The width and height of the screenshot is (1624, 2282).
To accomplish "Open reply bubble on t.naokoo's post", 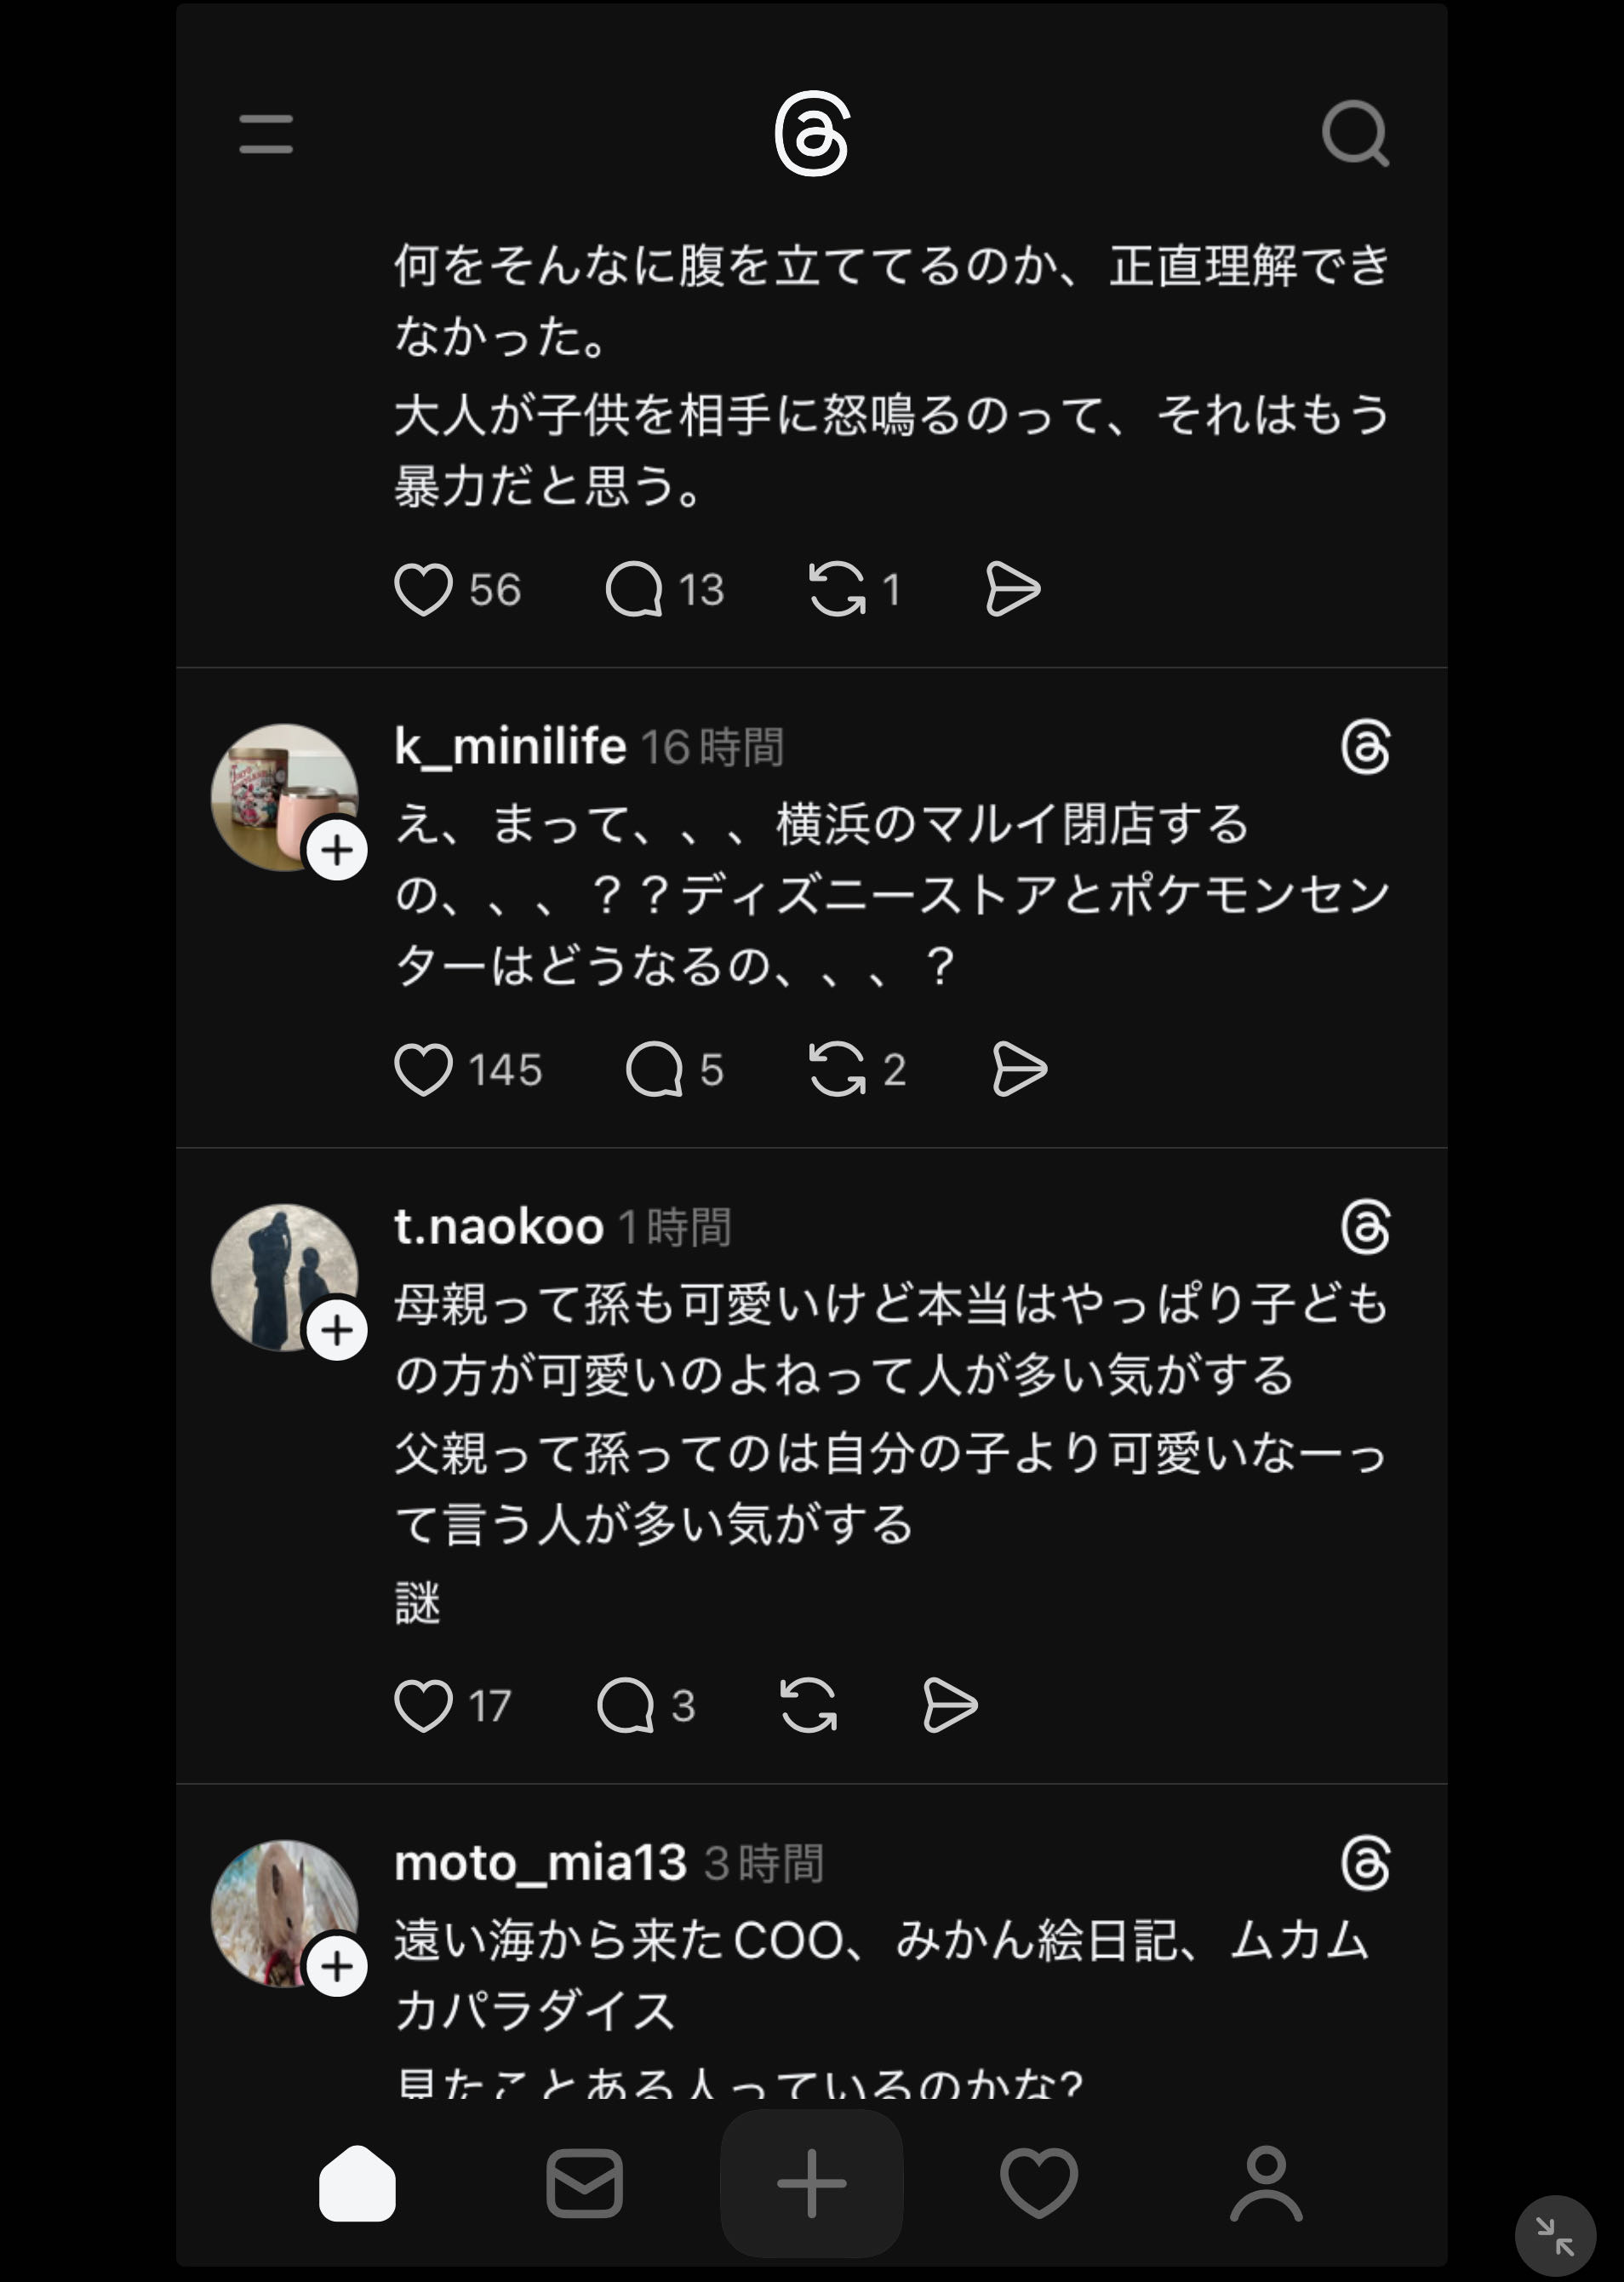I will [625, 1705].
